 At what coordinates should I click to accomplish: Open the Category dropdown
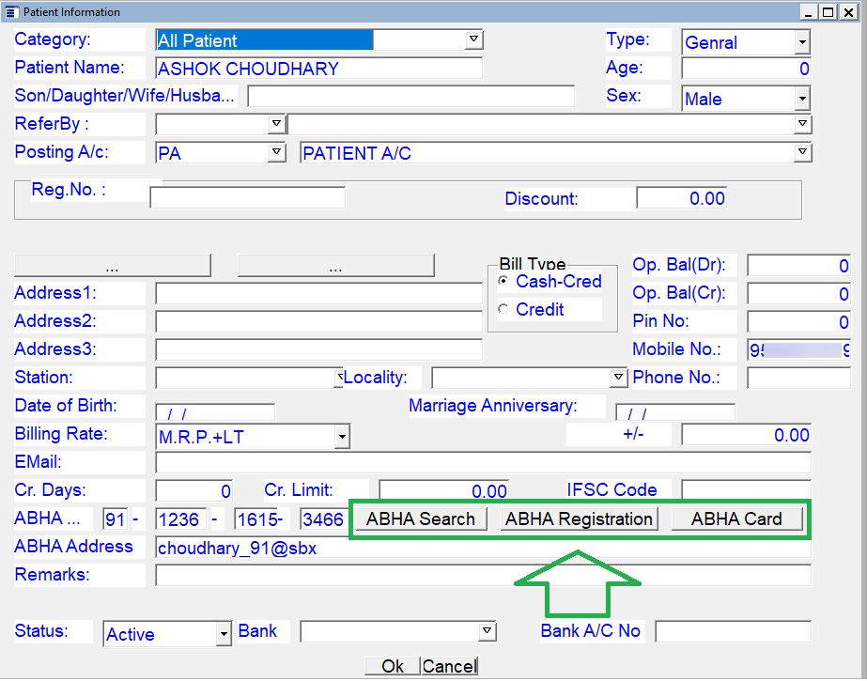[x=474, y=39]
